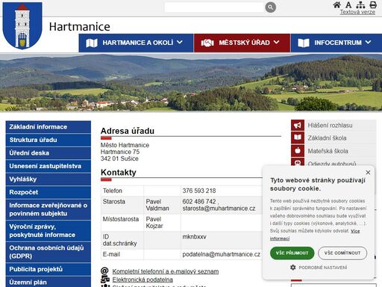Click the apple icon for Mateřská škola
Viewport: 382px width, 287px height.
[298, 151]
